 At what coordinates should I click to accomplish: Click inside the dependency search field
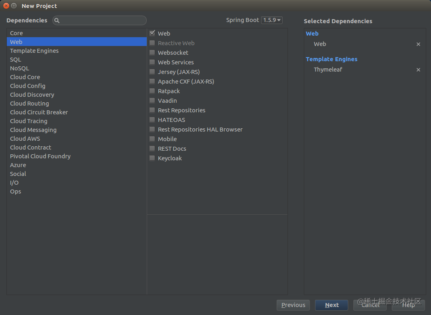(x=100, y=20)
